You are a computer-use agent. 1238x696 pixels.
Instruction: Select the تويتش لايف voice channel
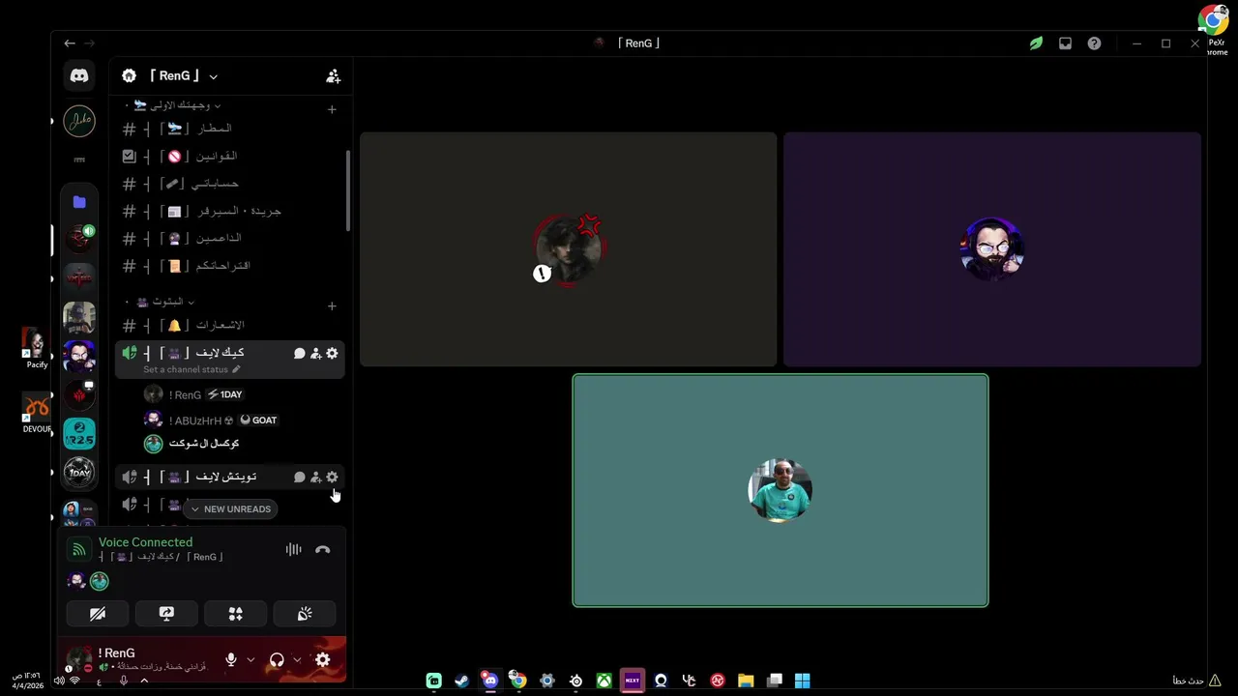pos(229,478)
